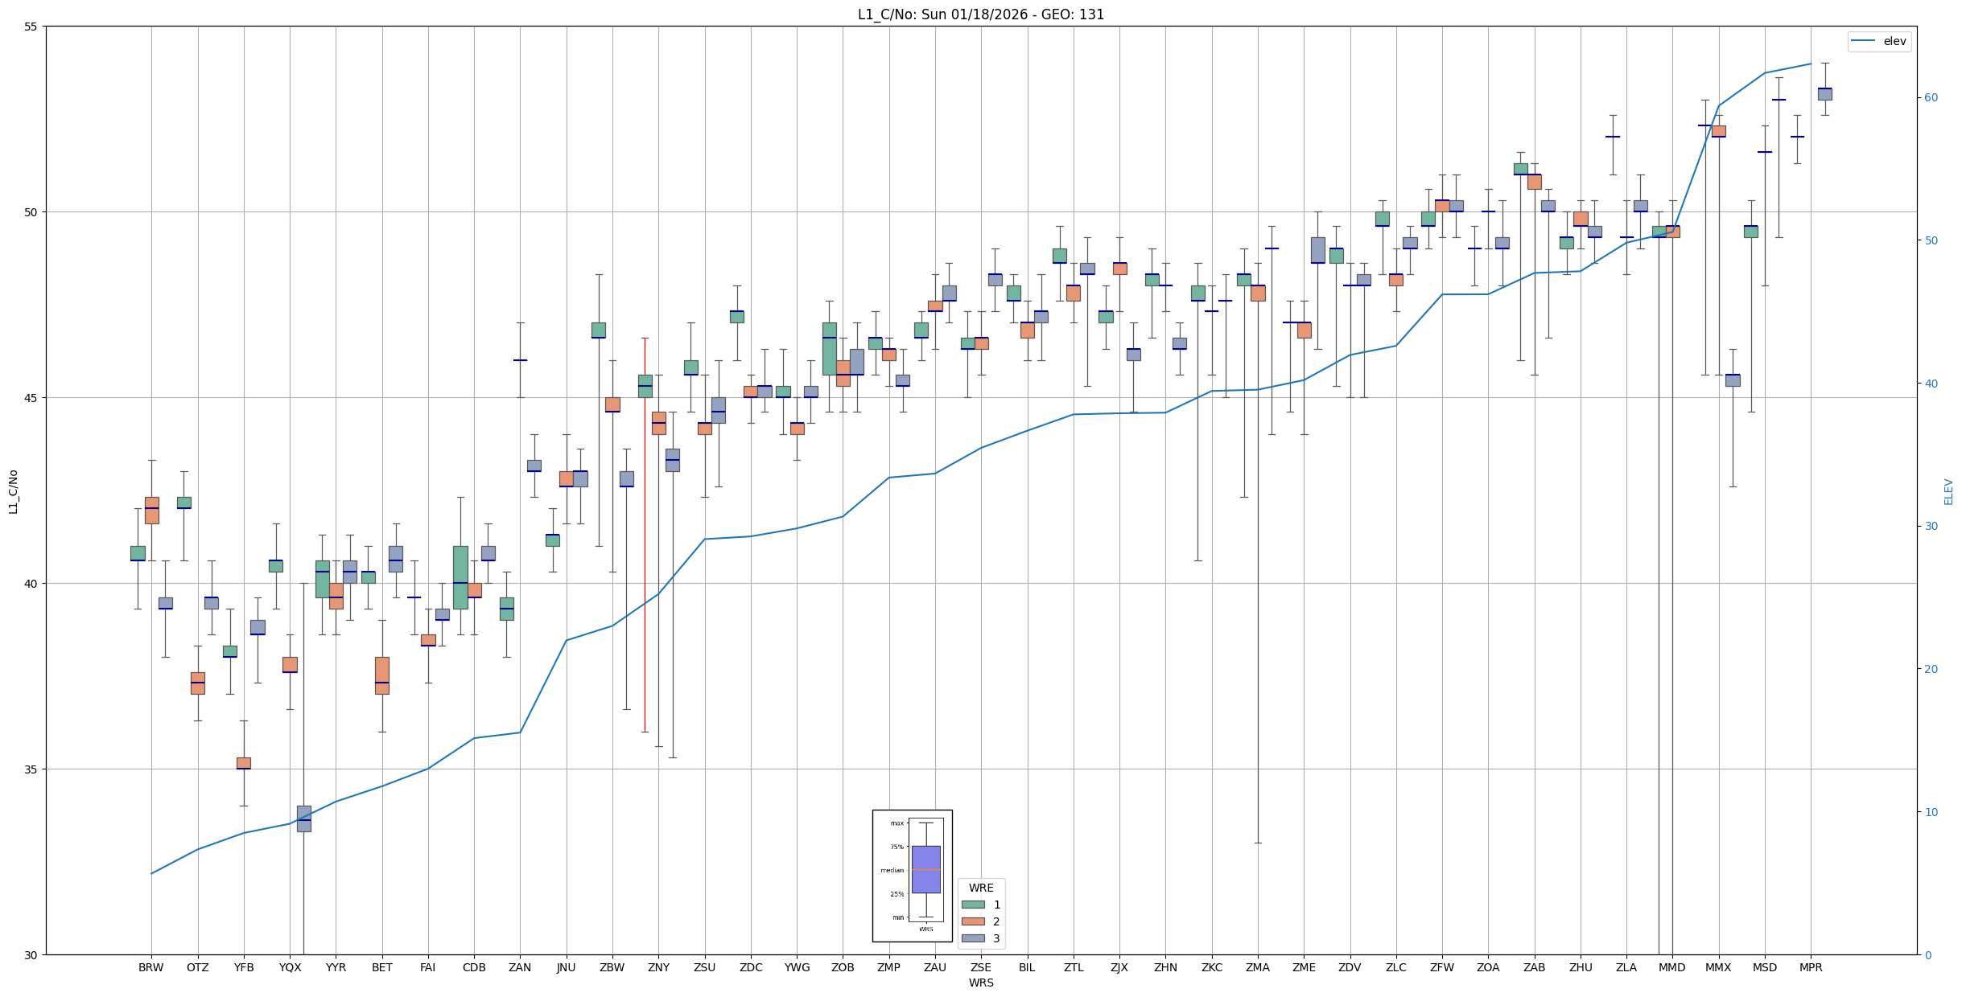Click the 60 tick on elevation axis
The image size is (1962, 997).
tap(1931, 98)
